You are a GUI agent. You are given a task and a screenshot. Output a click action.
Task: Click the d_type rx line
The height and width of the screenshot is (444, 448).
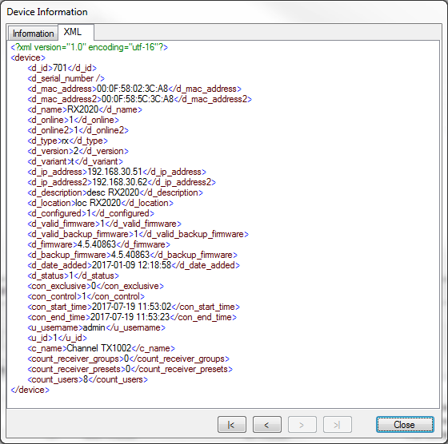click(x=67, y=141)
